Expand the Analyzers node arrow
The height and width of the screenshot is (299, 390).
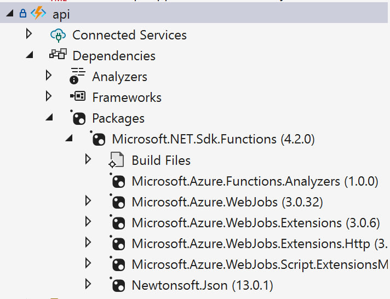coord(49,76)
